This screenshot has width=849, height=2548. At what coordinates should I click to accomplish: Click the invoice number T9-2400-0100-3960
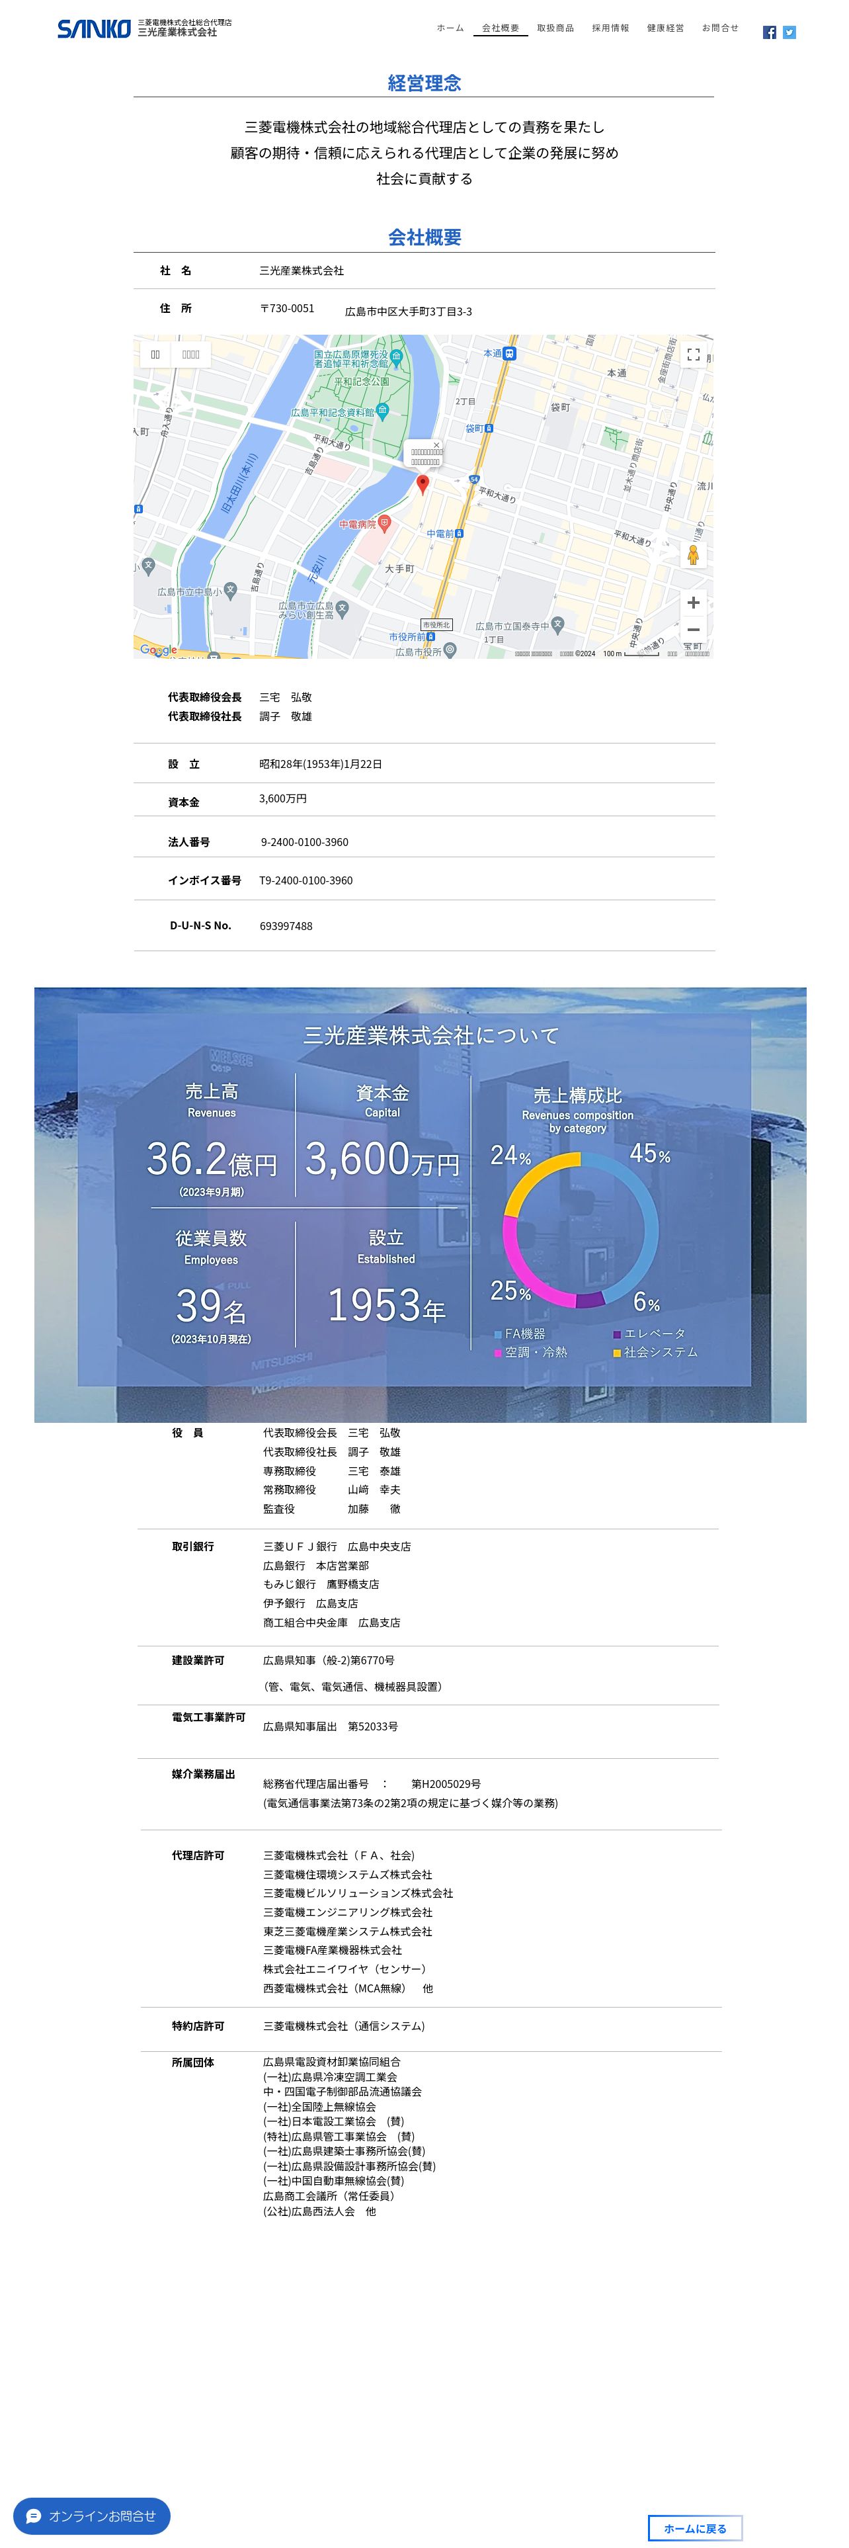tap(305, 880)
